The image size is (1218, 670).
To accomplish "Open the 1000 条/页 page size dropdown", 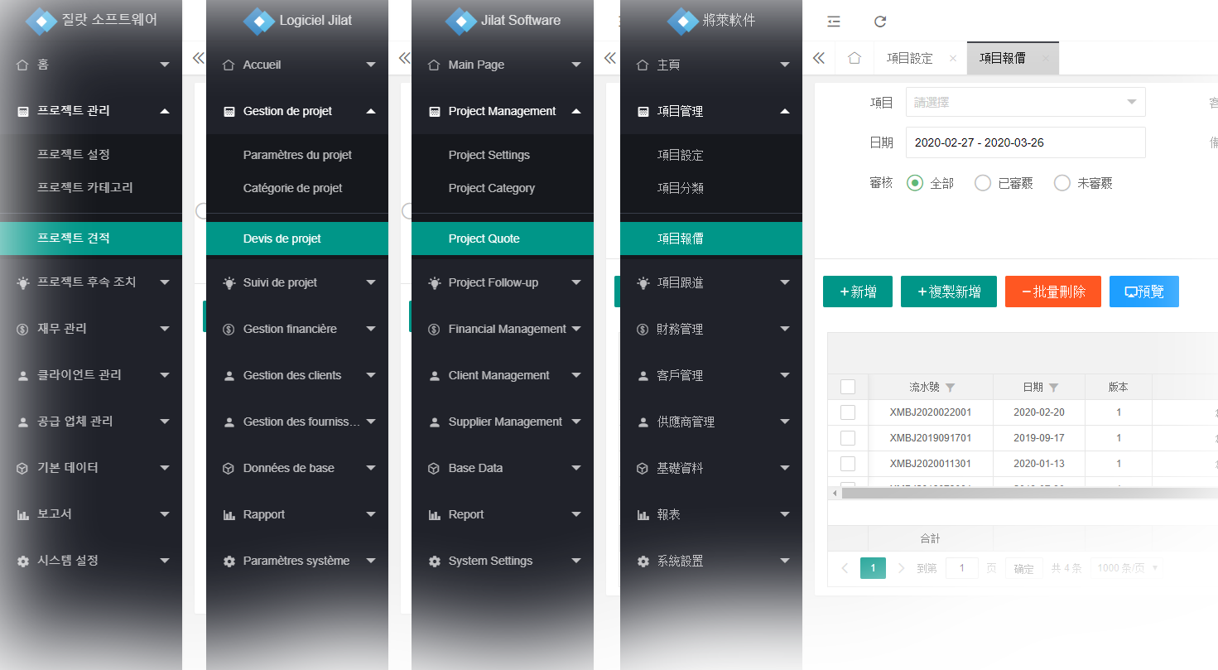I will pyautogui.click(x=1126, y=568).
